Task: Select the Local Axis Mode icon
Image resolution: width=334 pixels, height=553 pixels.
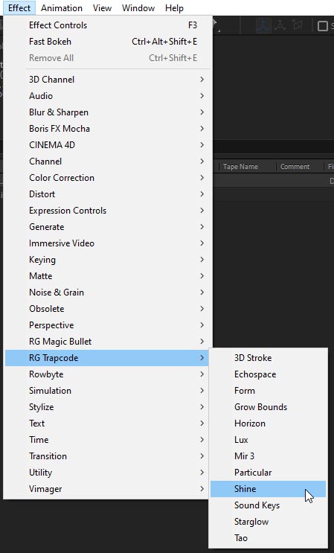Action: point(263,26)
